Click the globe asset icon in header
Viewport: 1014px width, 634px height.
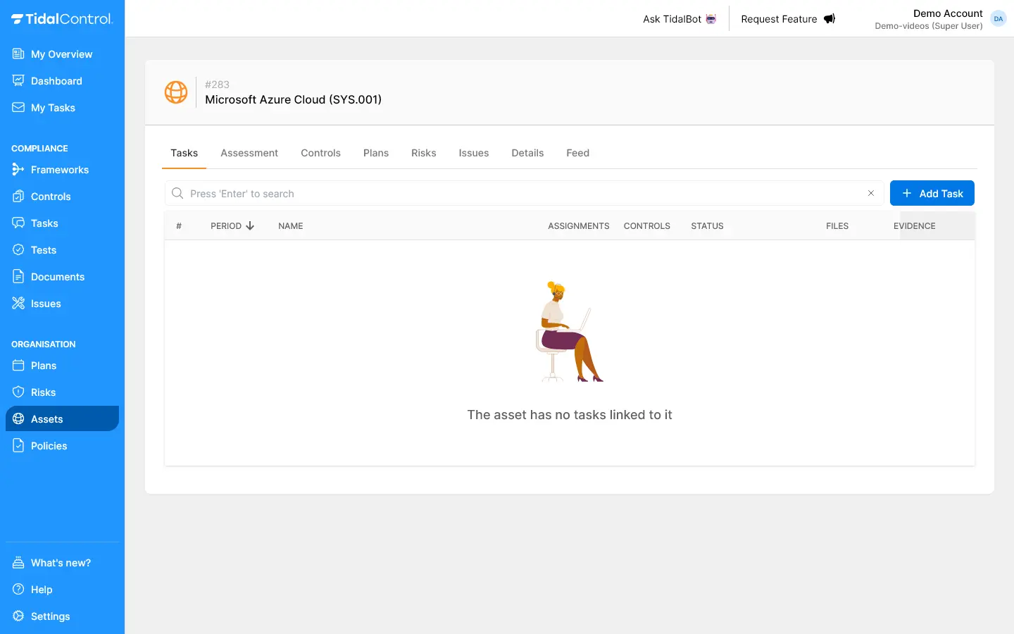click(x=176, y=92)
